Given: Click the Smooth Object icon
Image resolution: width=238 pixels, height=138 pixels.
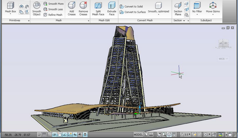Looking at the screenshot, I should 37,9.
